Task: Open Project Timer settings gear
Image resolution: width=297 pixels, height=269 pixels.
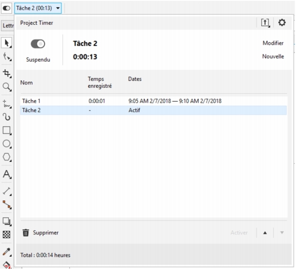Action: 282,22
